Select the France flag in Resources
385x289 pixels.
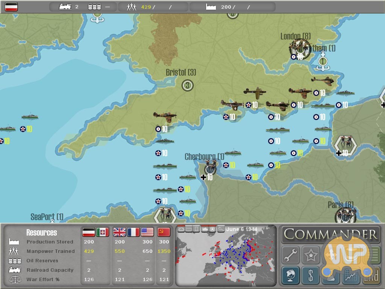point(133,232)
